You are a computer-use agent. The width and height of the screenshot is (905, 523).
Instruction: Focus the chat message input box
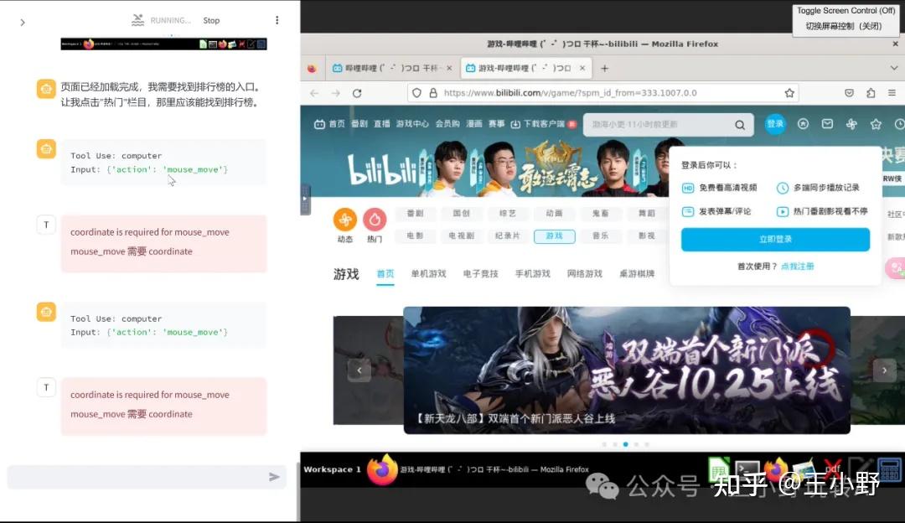[147, 477]
